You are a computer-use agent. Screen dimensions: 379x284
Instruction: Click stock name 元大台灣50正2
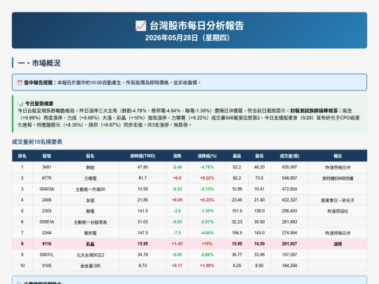tap(90, 255)
